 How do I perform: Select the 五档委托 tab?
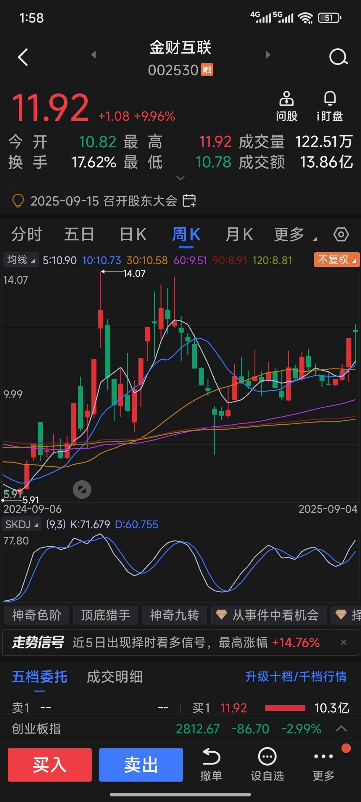coord(40,677)
